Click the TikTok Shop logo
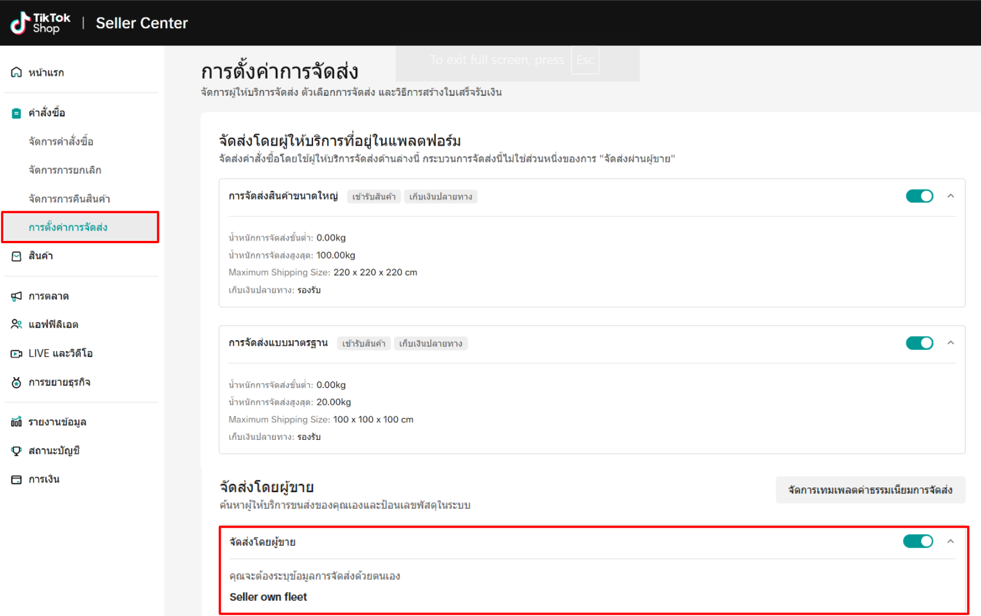Image resolution: width=981 pixels, height=616 pixels. (40, 23)
